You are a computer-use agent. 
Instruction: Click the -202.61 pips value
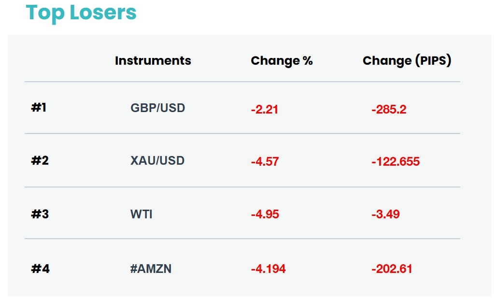coord(392,269)
